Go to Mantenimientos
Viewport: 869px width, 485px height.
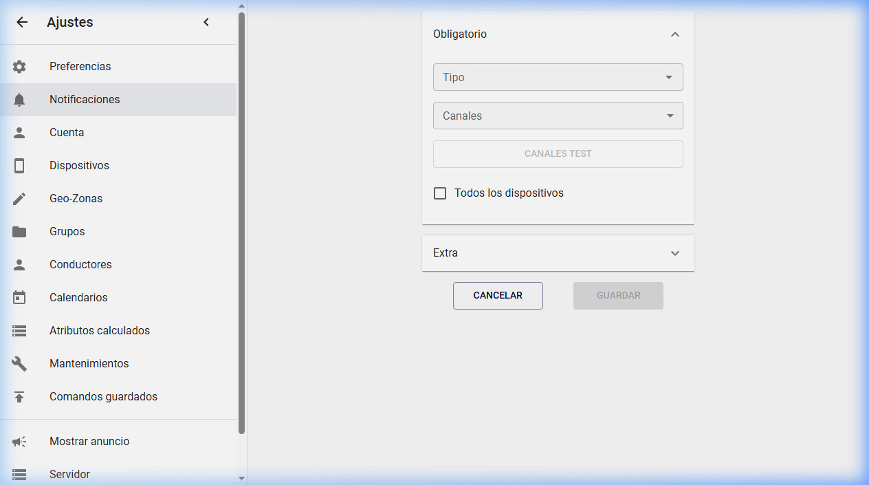[118, 364]
